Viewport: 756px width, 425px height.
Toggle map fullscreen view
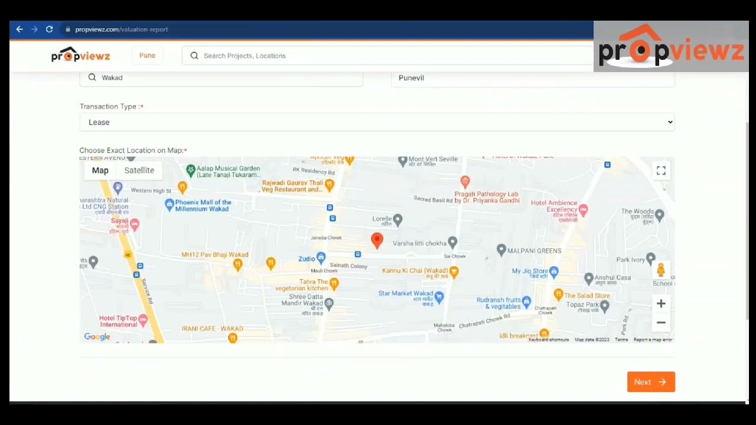661,171
